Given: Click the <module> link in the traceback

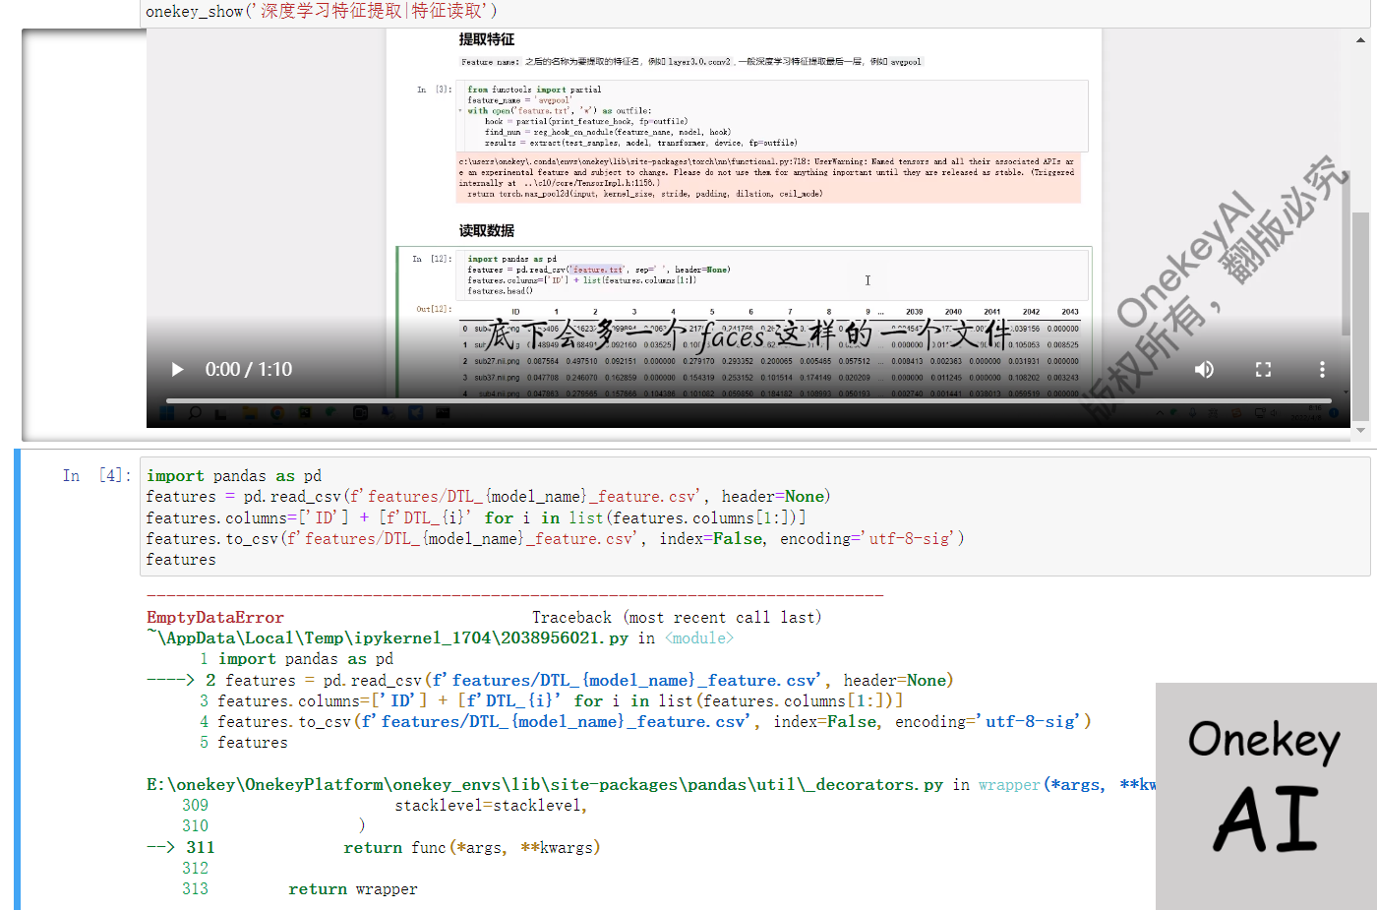Looking at the screenshot, I should [x=698, y=638].
